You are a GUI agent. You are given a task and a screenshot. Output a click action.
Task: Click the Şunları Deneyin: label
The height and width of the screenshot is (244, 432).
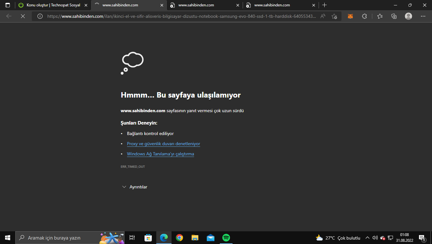point(139,123)
